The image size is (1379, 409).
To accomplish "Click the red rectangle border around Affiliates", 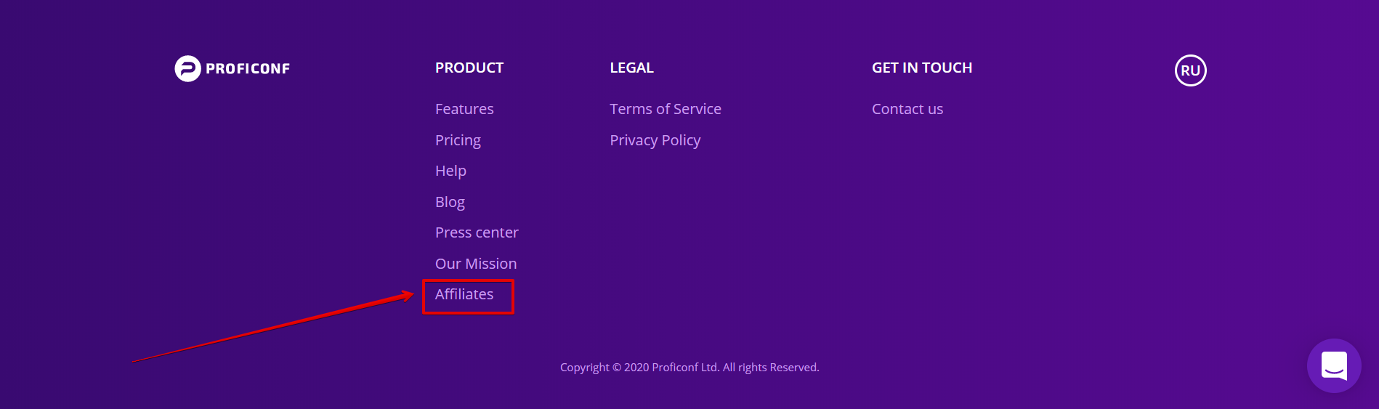I will (x=468, y=280).
